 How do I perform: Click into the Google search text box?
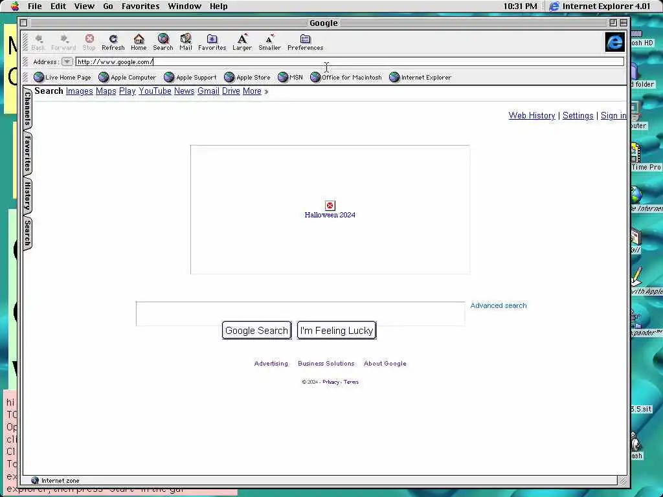click(x=300, y=314)
